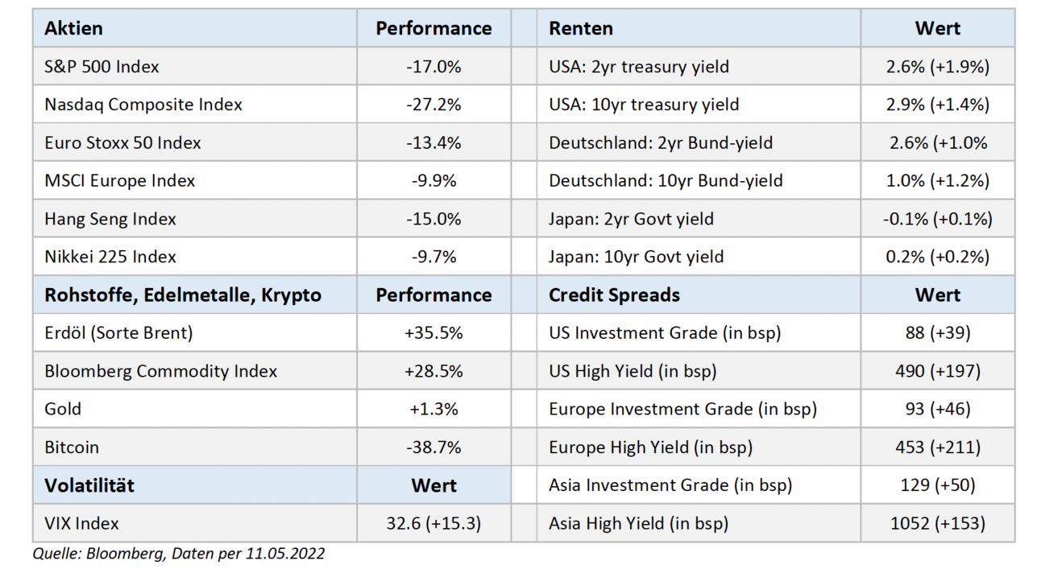Viewport: 1062px width, 573px height.
Task: Select the Bloomberg Commodity Index performance value
Action: pyautogui.click(x=434, y=371)
